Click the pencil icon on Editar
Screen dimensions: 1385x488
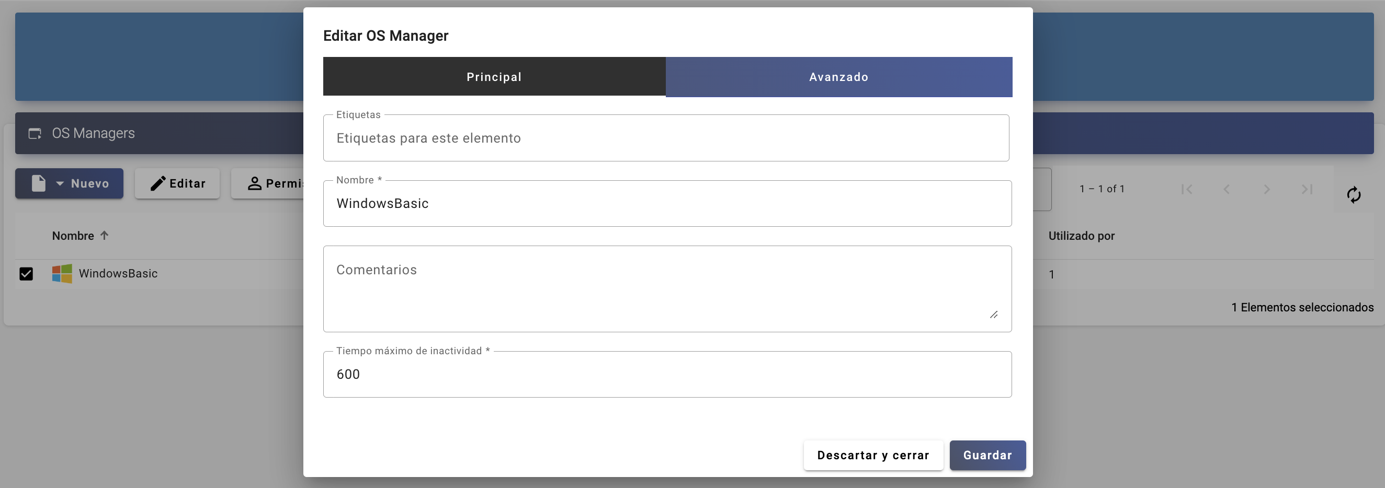point(157,183)
